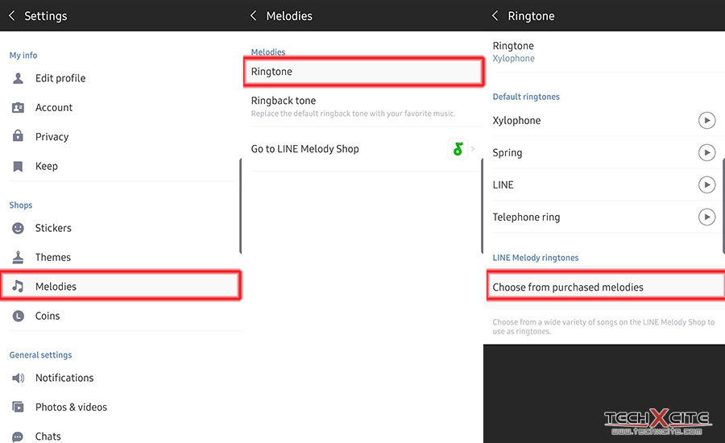Open the Stickers shop
The image size is (725, 443).
[x=121, y=228]
